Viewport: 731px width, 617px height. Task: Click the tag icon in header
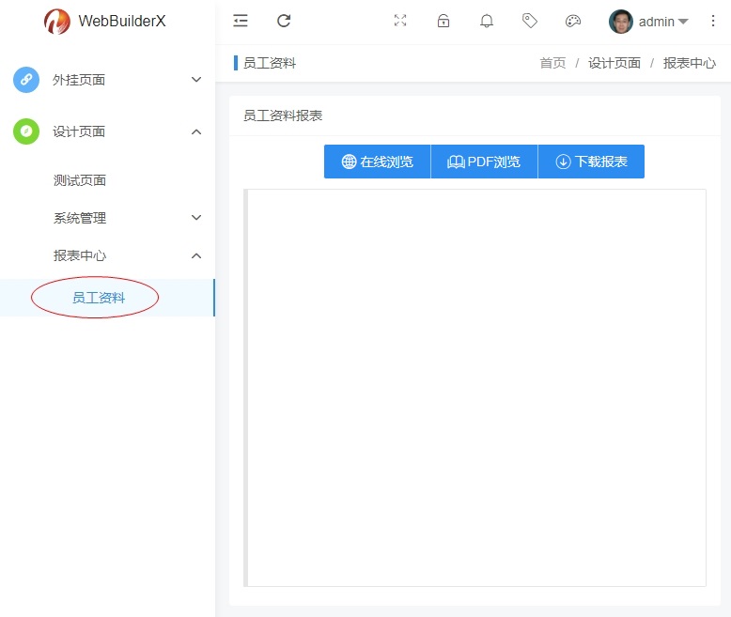click(530, 21)
